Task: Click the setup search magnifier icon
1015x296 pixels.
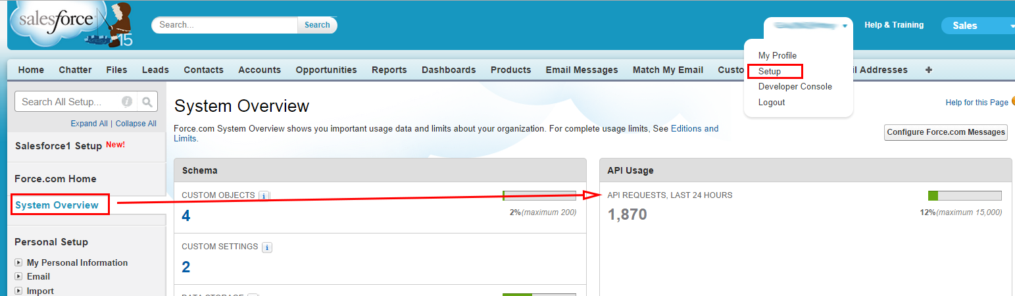Action: (147, 102)
